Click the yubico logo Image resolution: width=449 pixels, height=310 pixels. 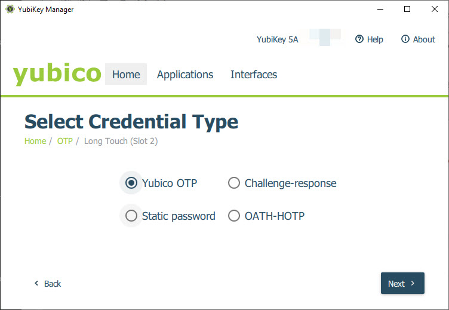57,74
